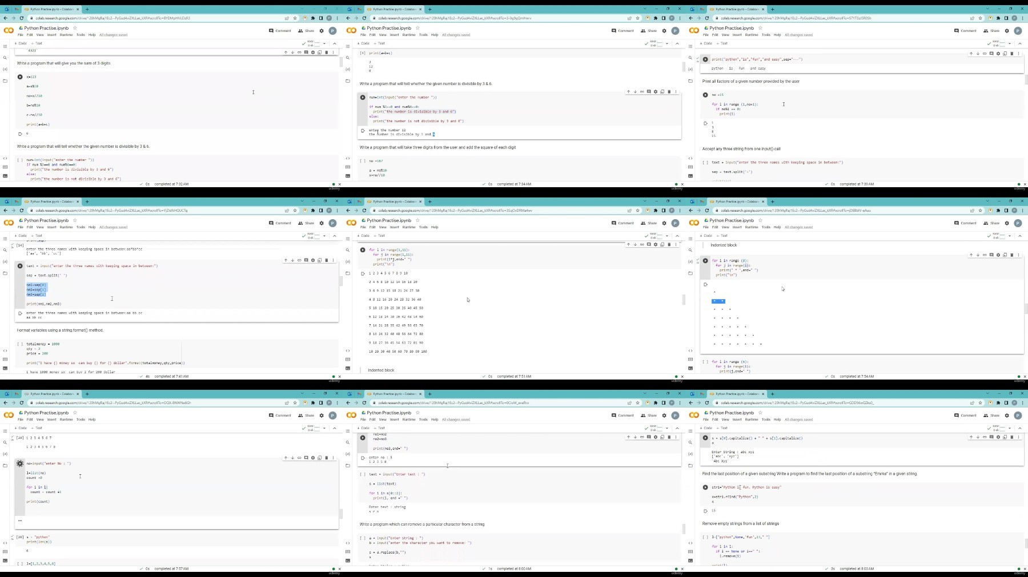
Task: Expand RAM Disk dropdown in the 8:00 AM window
Action: (x=667, y=428)
